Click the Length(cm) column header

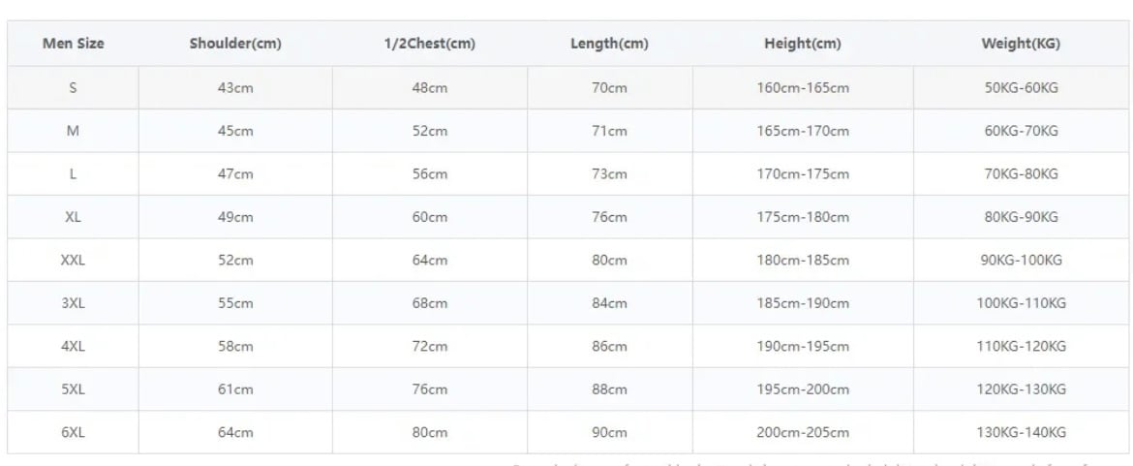(x=609, y=44)
